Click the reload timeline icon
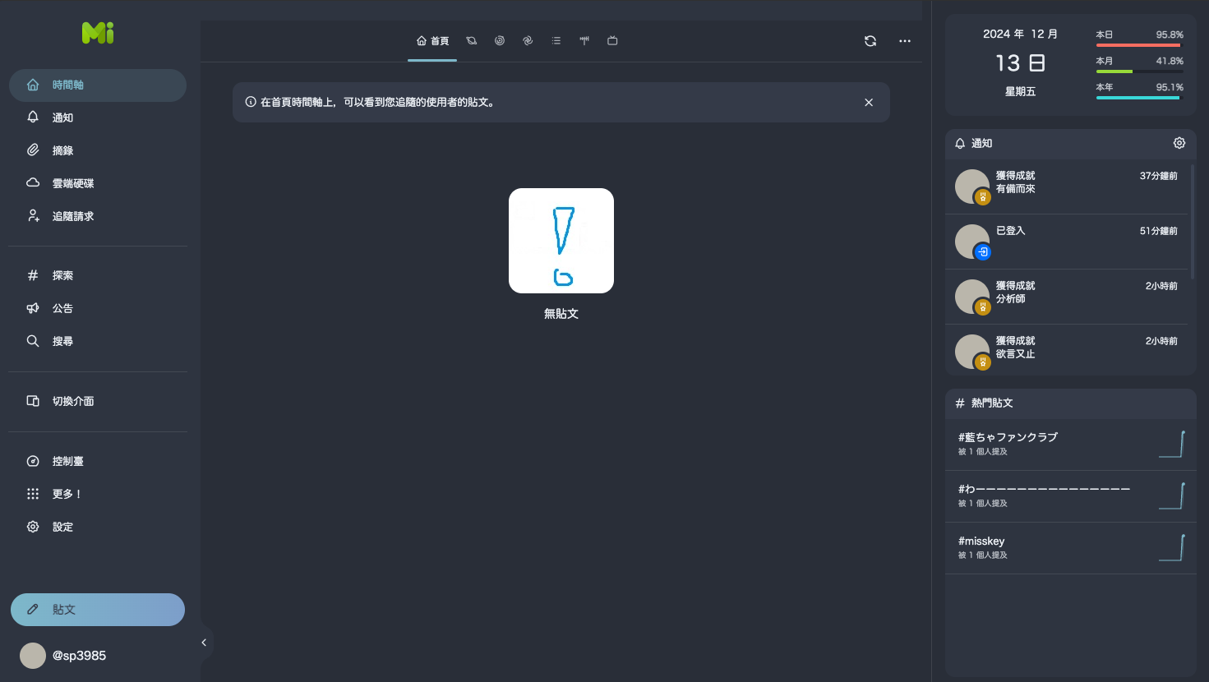The width and height of the screenshot is (1209, 682). [x=870, y=41]
